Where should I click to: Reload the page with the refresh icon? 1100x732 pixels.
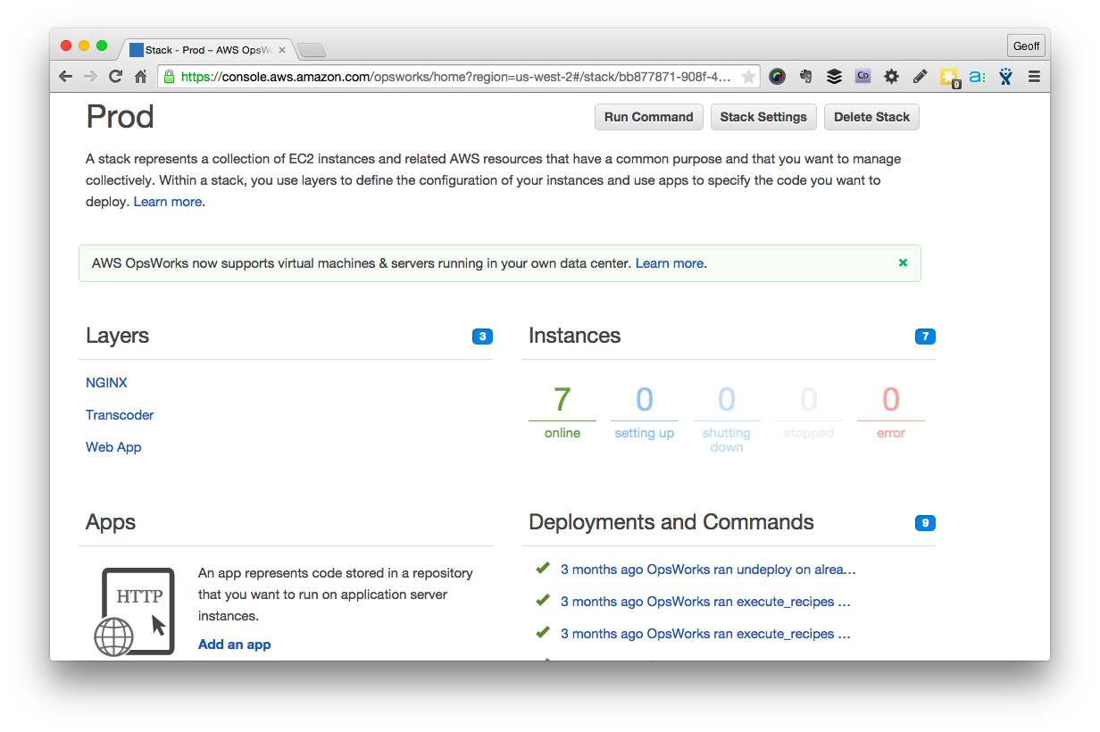115,77
